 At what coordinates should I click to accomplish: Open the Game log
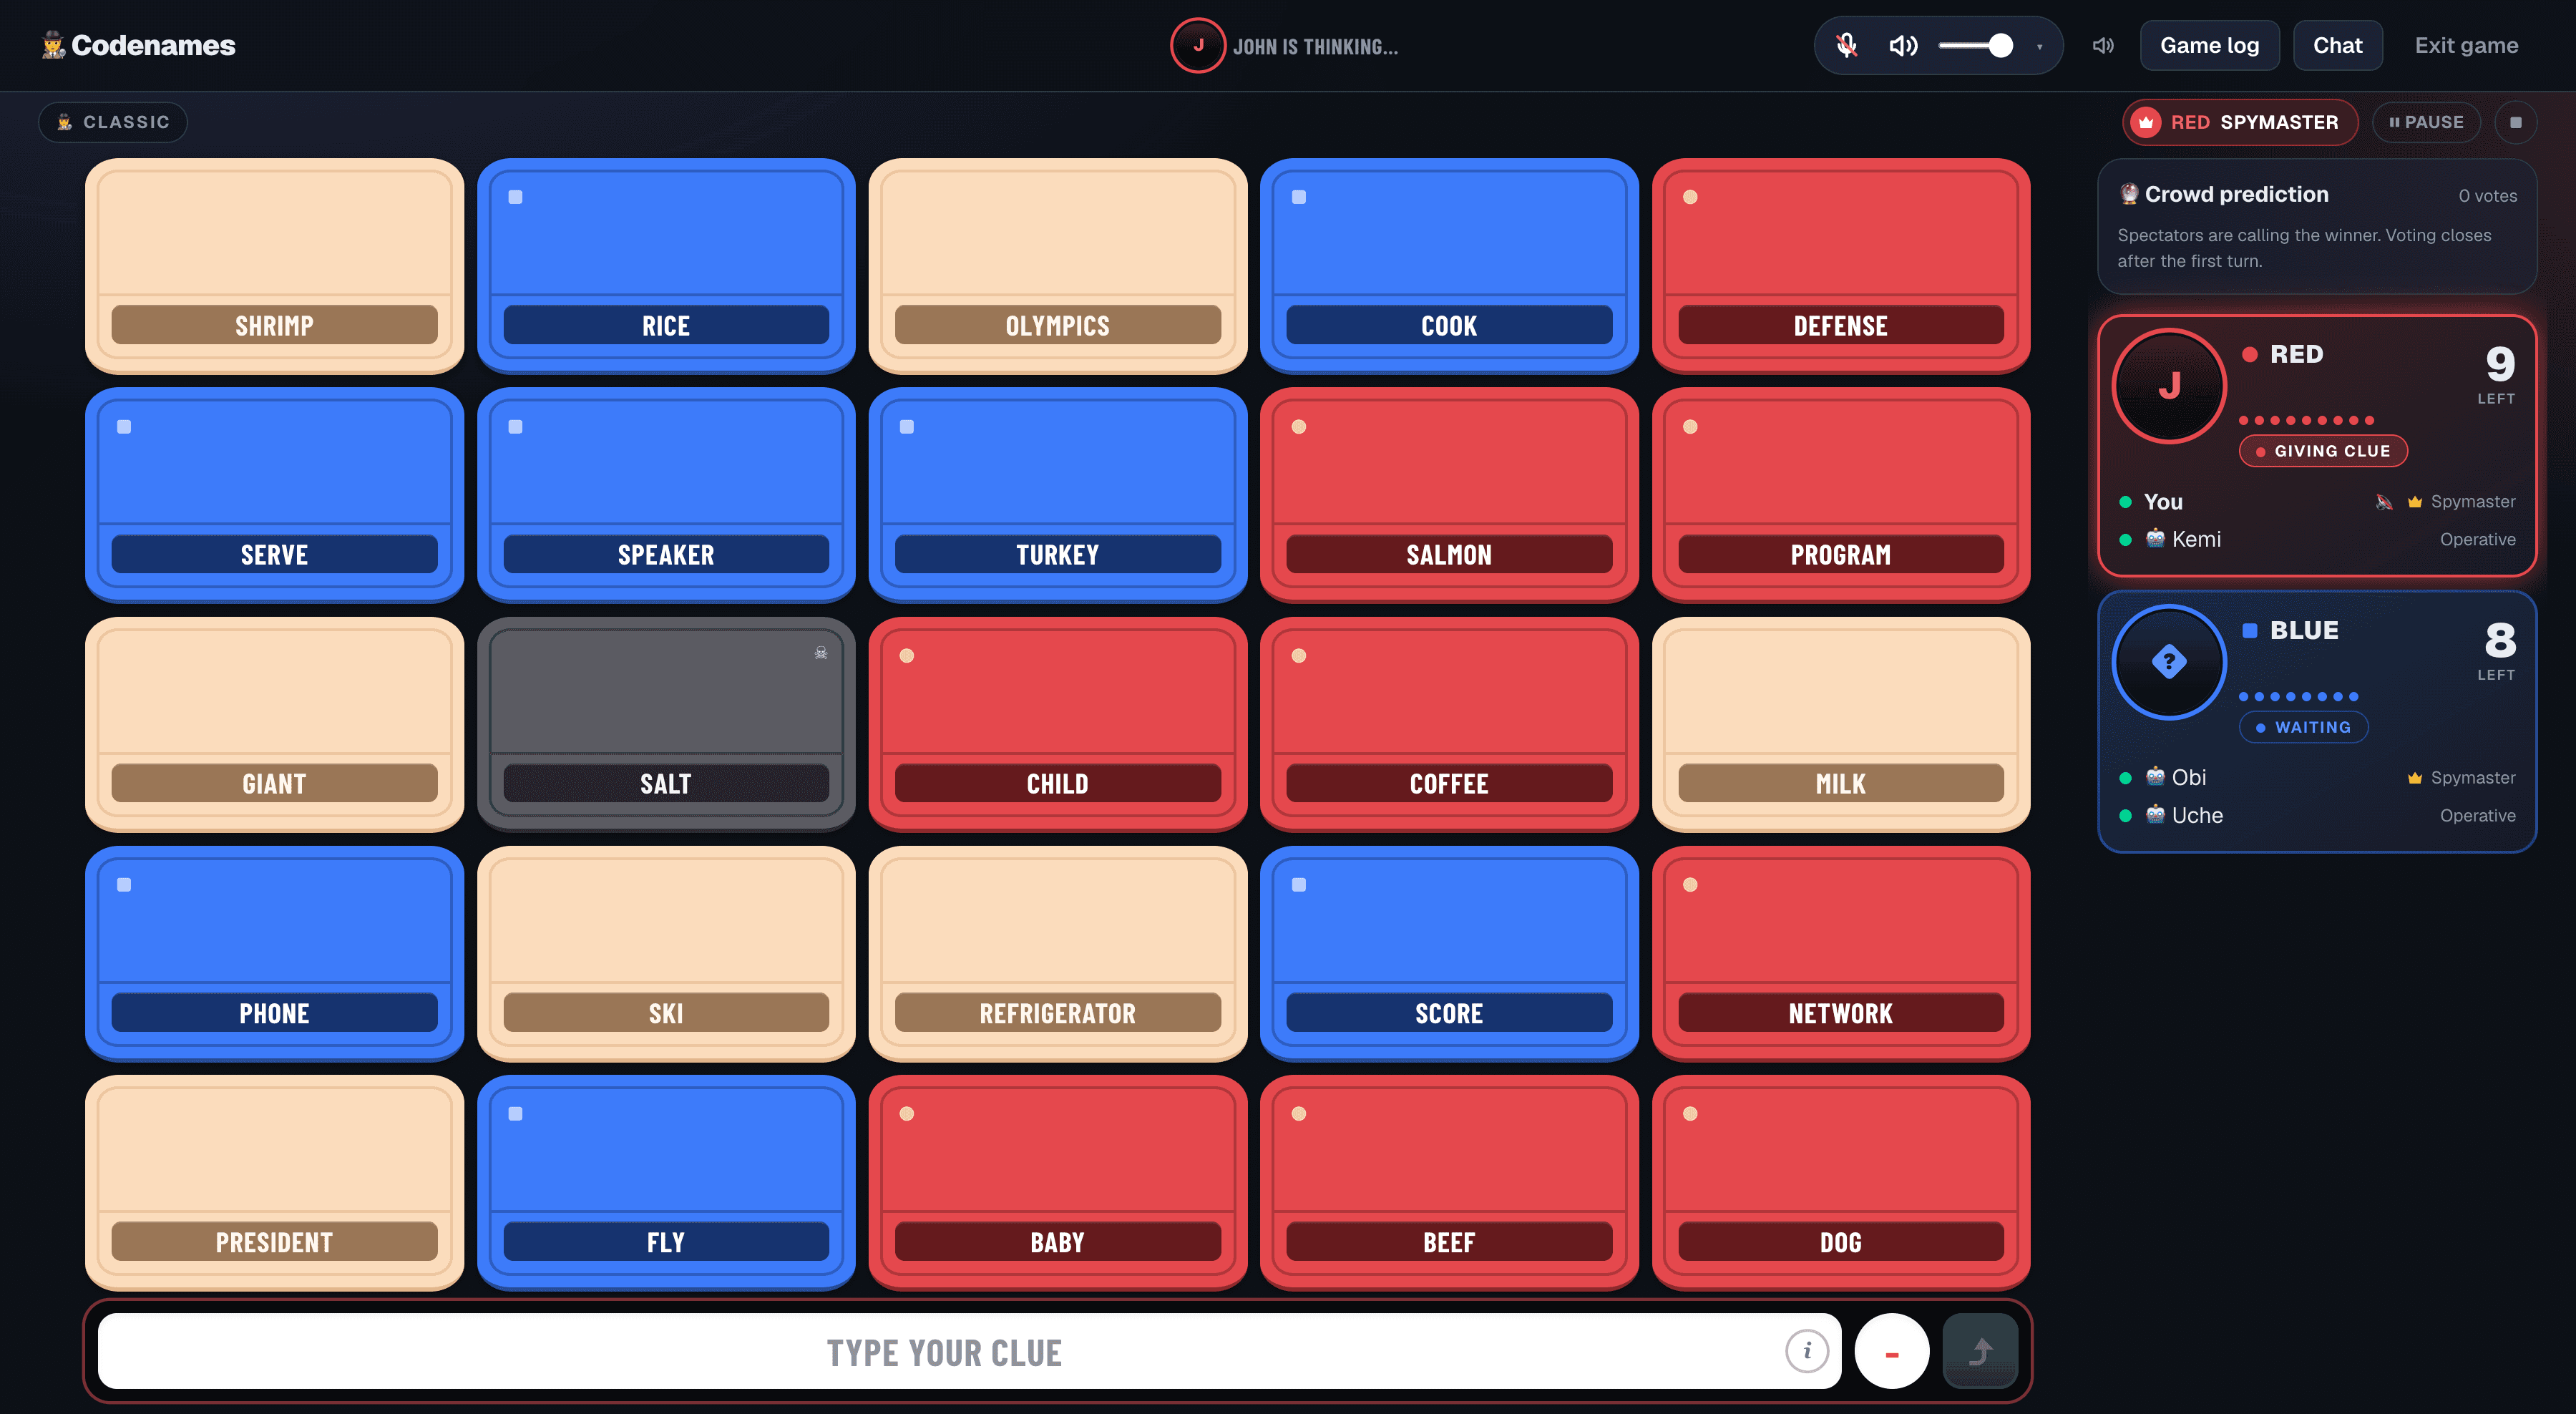(2209, 45)
